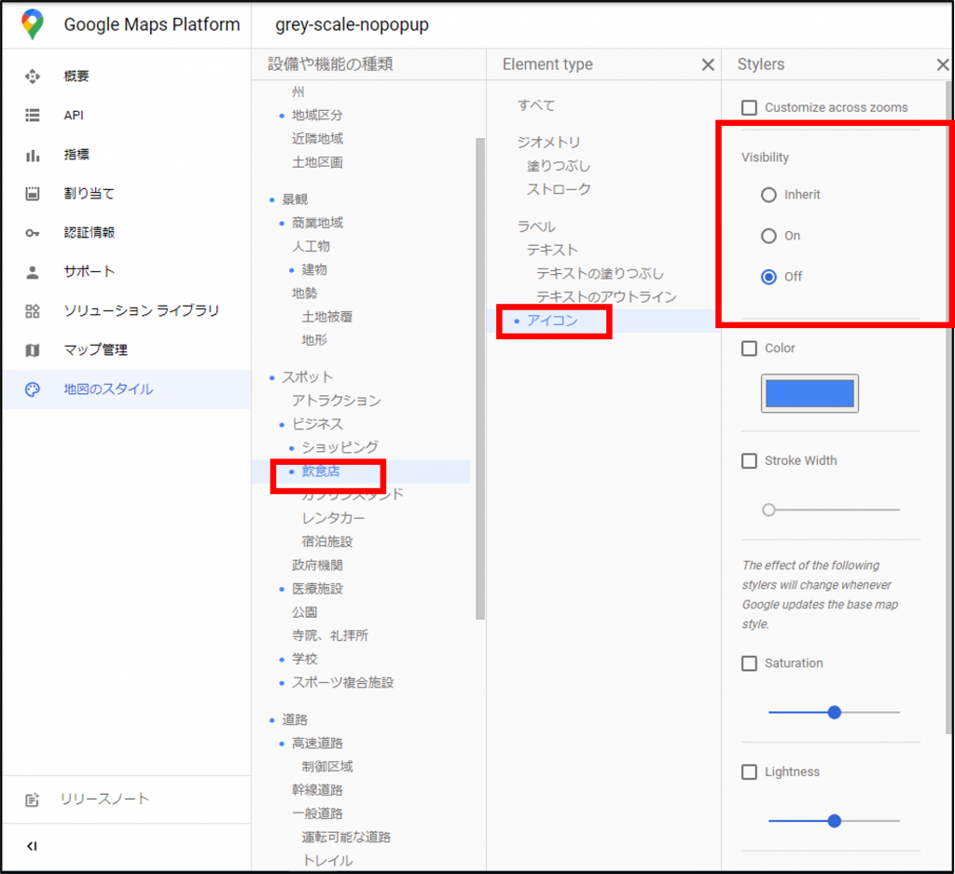Select 道路 feature category
Image resolution: width=955 pixels, height=874 pixels.
coord(295,720)
